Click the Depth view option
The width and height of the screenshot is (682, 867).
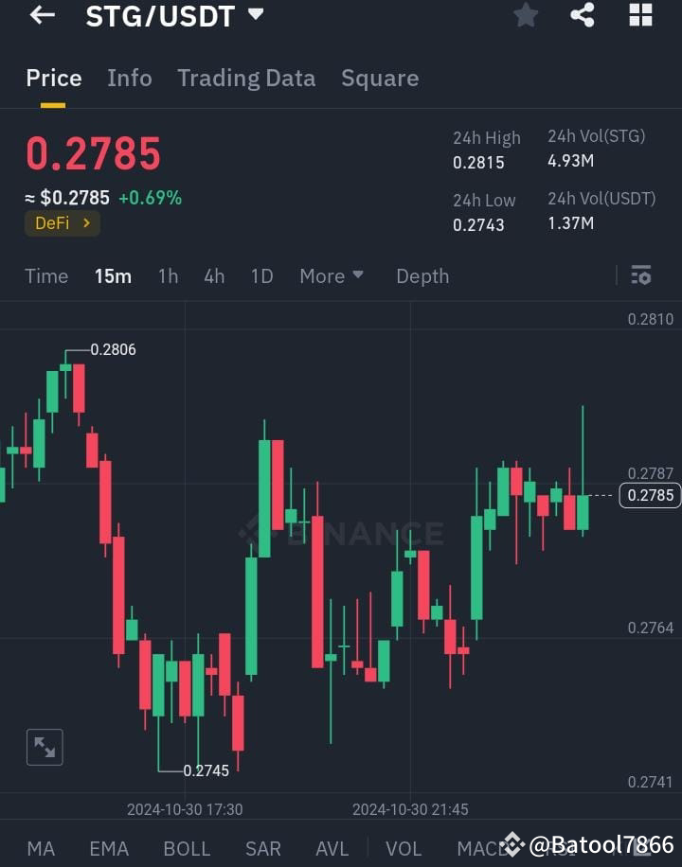tap(422, 275)
